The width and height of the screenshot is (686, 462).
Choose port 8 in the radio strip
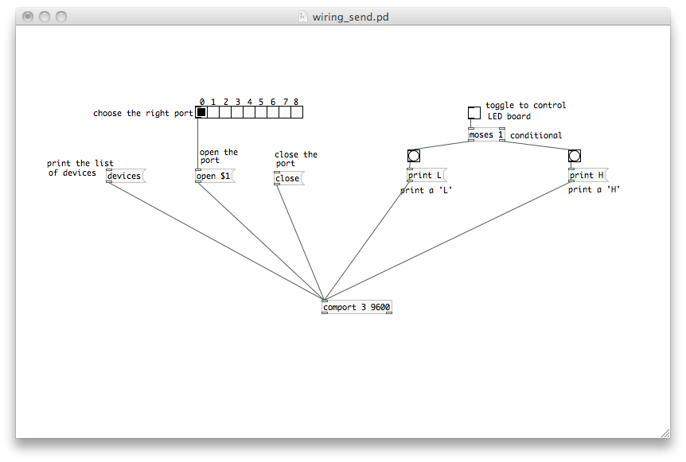(x=297, y=113)
